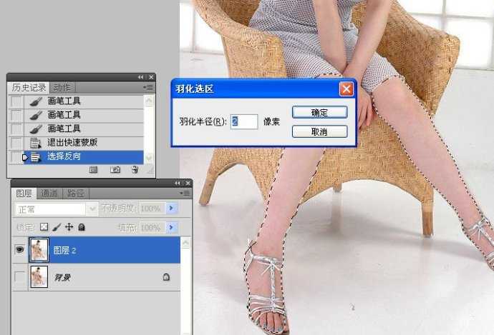Switch to the 图层 tab

click(24, 194)
